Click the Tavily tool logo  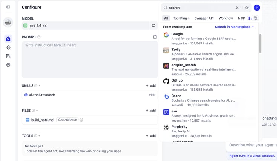pyautogui.click(x=166, y=50)
